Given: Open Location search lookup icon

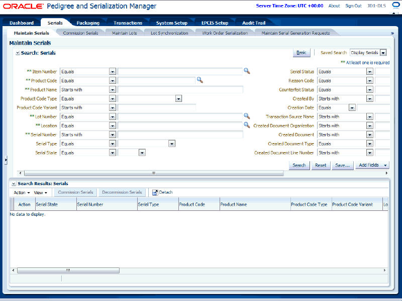Looking at the screenshot, I should (x=247, y=125).
